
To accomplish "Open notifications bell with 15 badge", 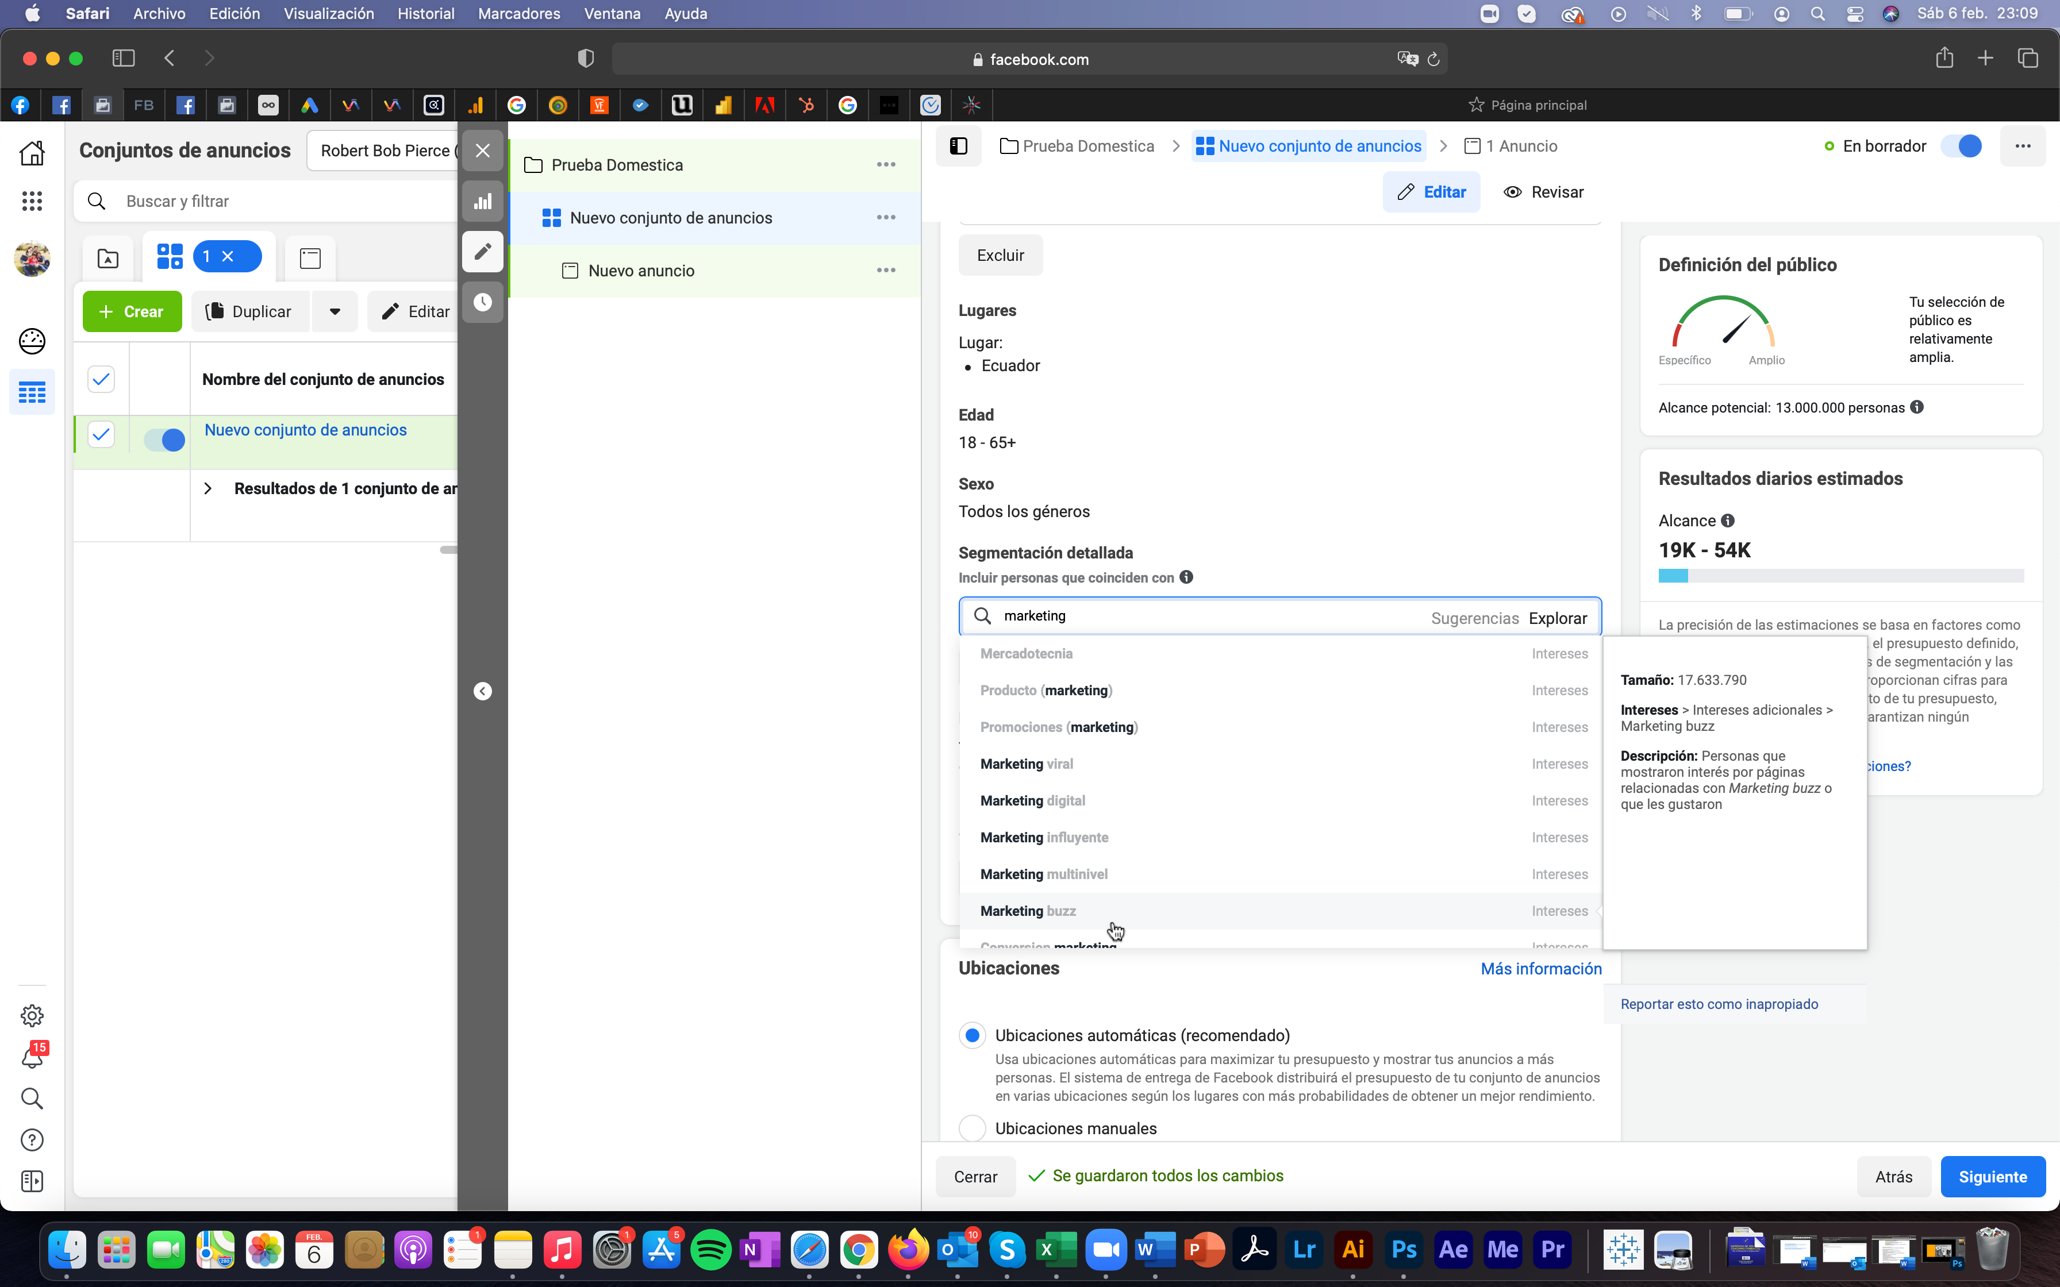I will tap(32, 1057).
